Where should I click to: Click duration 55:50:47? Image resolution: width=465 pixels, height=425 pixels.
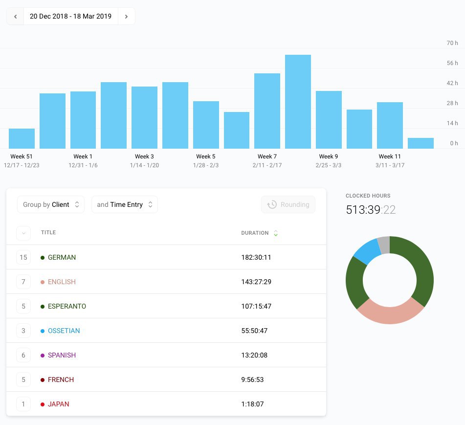[x=254, y=331]
